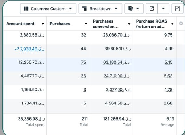Sort by Purchases header
Viewport: 185px width, 135px height.
pyautogui.click(x=60, y=24)
